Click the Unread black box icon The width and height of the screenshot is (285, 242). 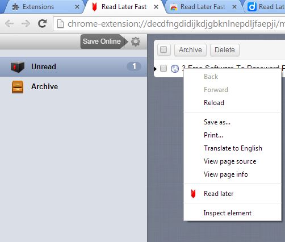(18, 67)
